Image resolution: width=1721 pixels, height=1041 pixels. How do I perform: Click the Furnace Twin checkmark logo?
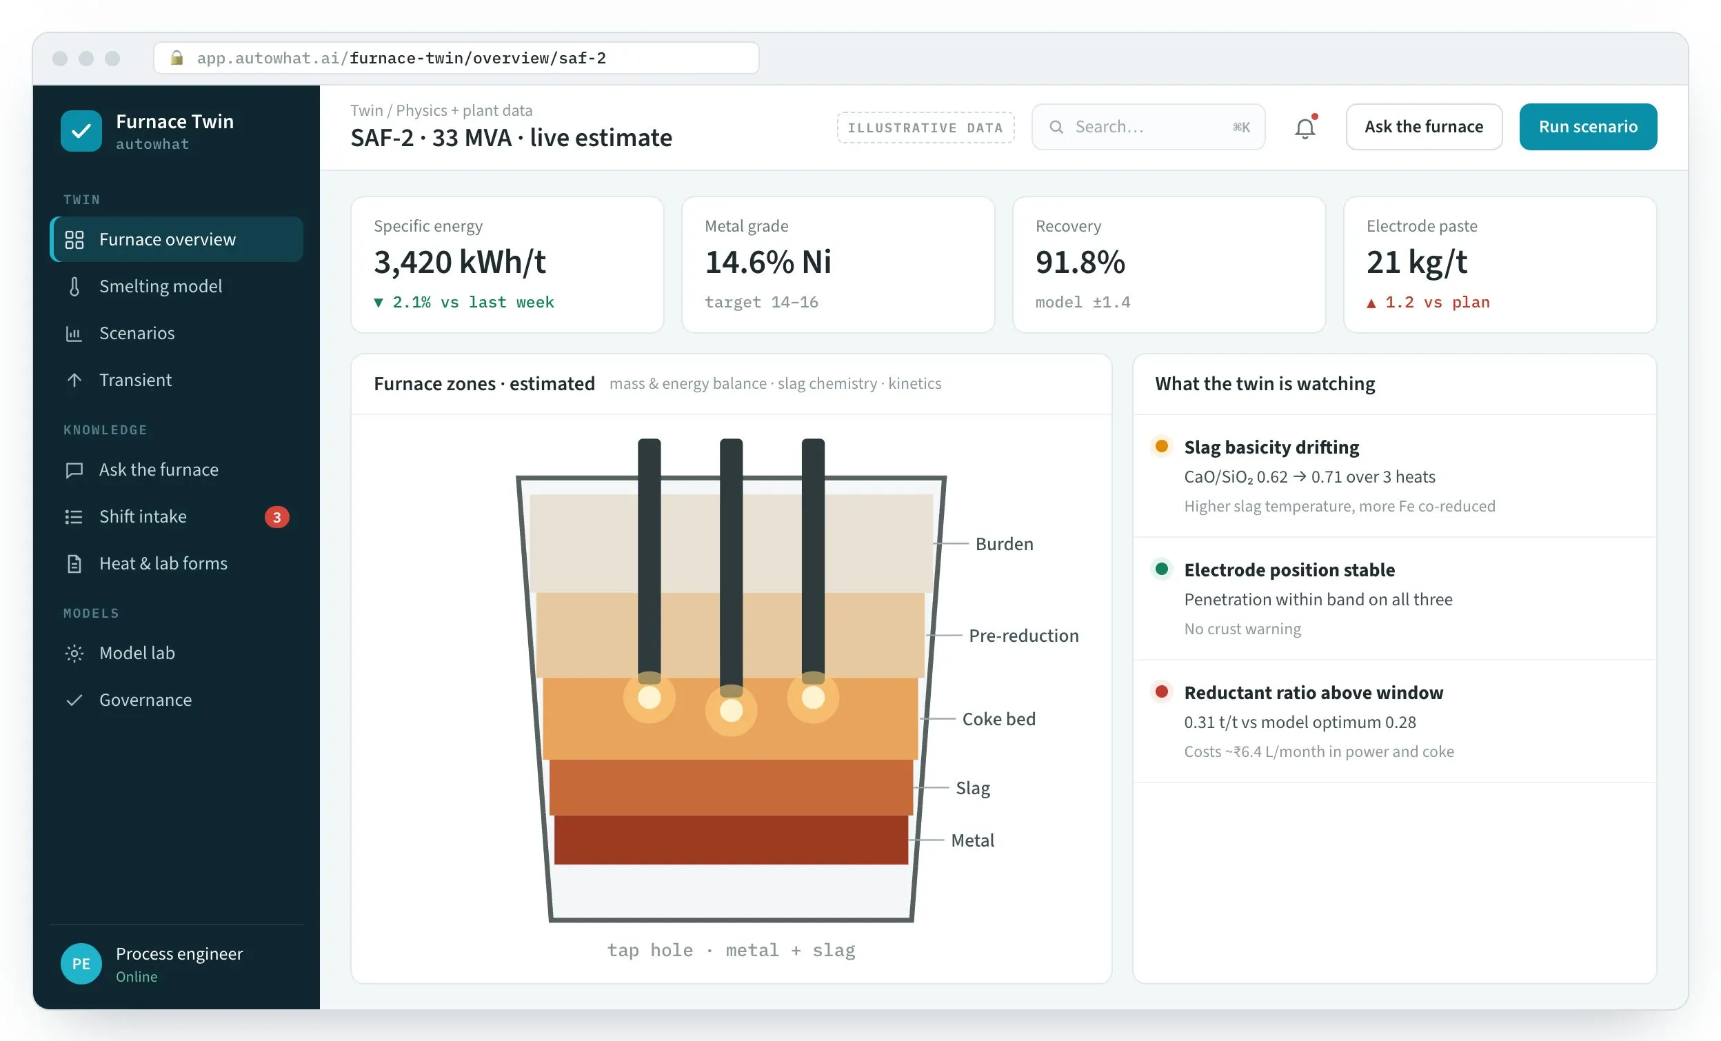point(81,130)
